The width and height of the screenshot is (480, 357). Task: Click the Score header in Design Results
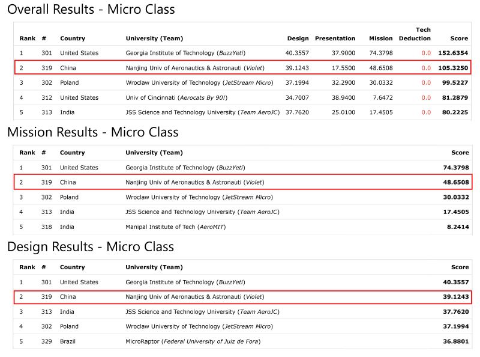click(460, 267)
